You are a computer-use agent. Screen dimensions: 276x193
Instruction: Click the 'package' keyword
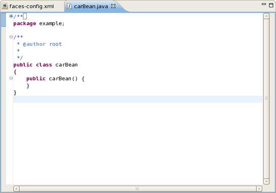(x=25, y=24)
